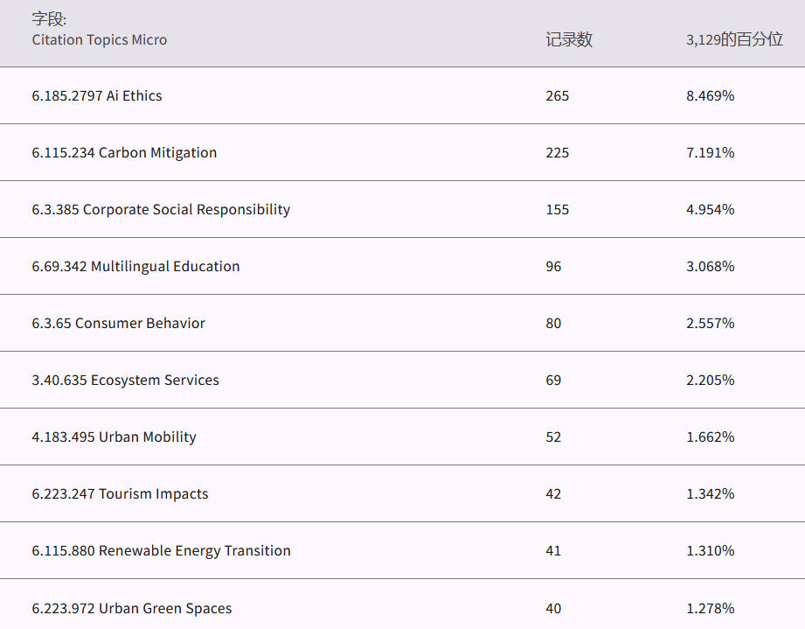Click the Urban Green Spaces topic

click(x=132, y=608)
